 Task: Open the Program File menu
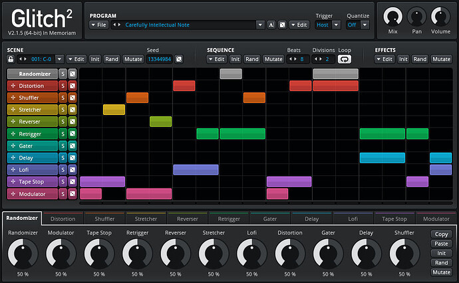[x=99, y=25]
